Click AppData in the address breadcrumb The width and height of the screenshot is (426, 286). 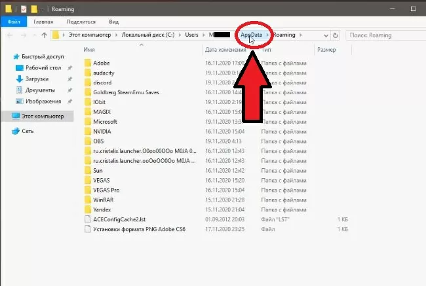(x=252, y=35)
